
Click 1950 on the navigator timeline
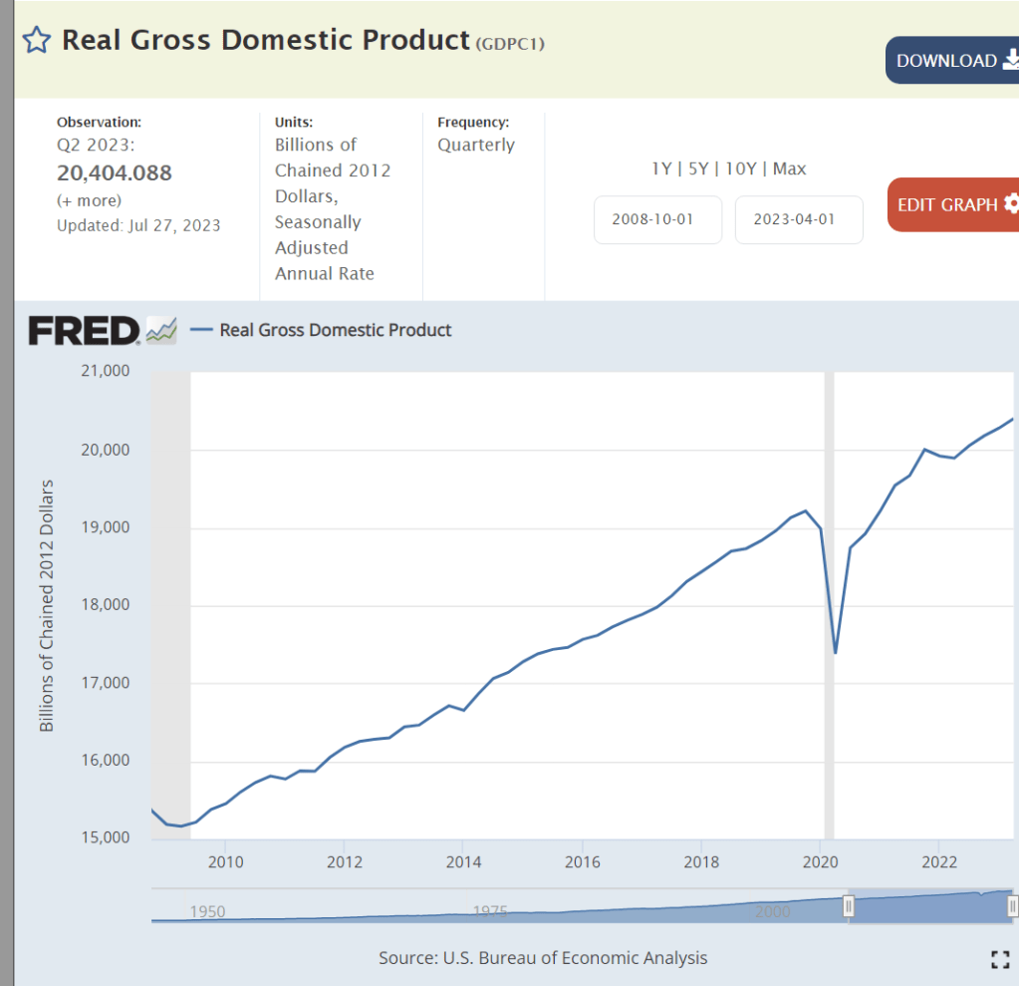click(207, 911)
